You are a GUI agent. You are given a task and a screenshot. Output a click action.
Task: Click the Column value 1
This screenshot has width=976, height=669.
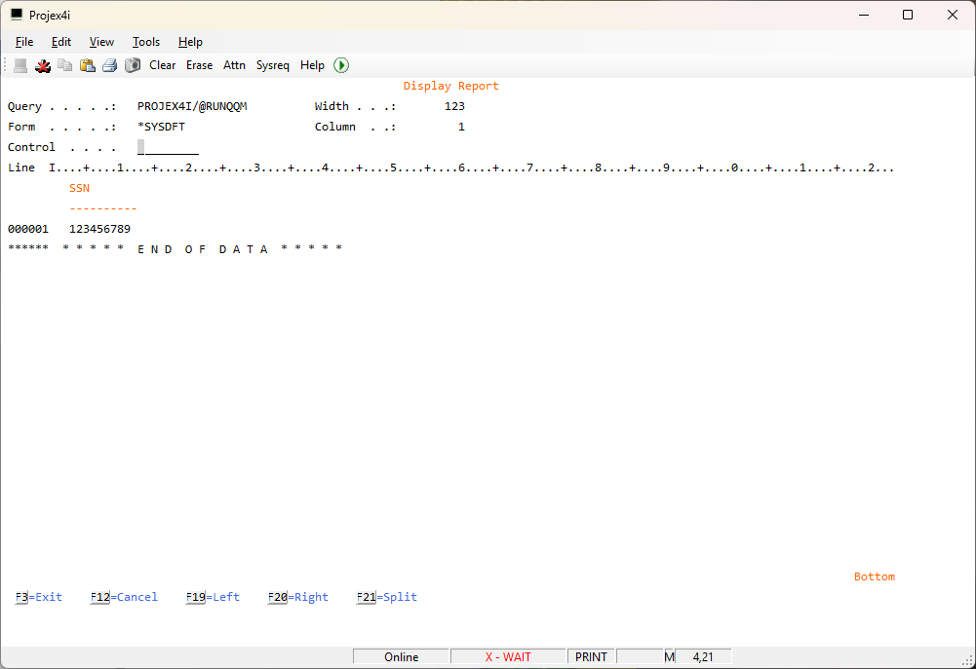[461, 127]
